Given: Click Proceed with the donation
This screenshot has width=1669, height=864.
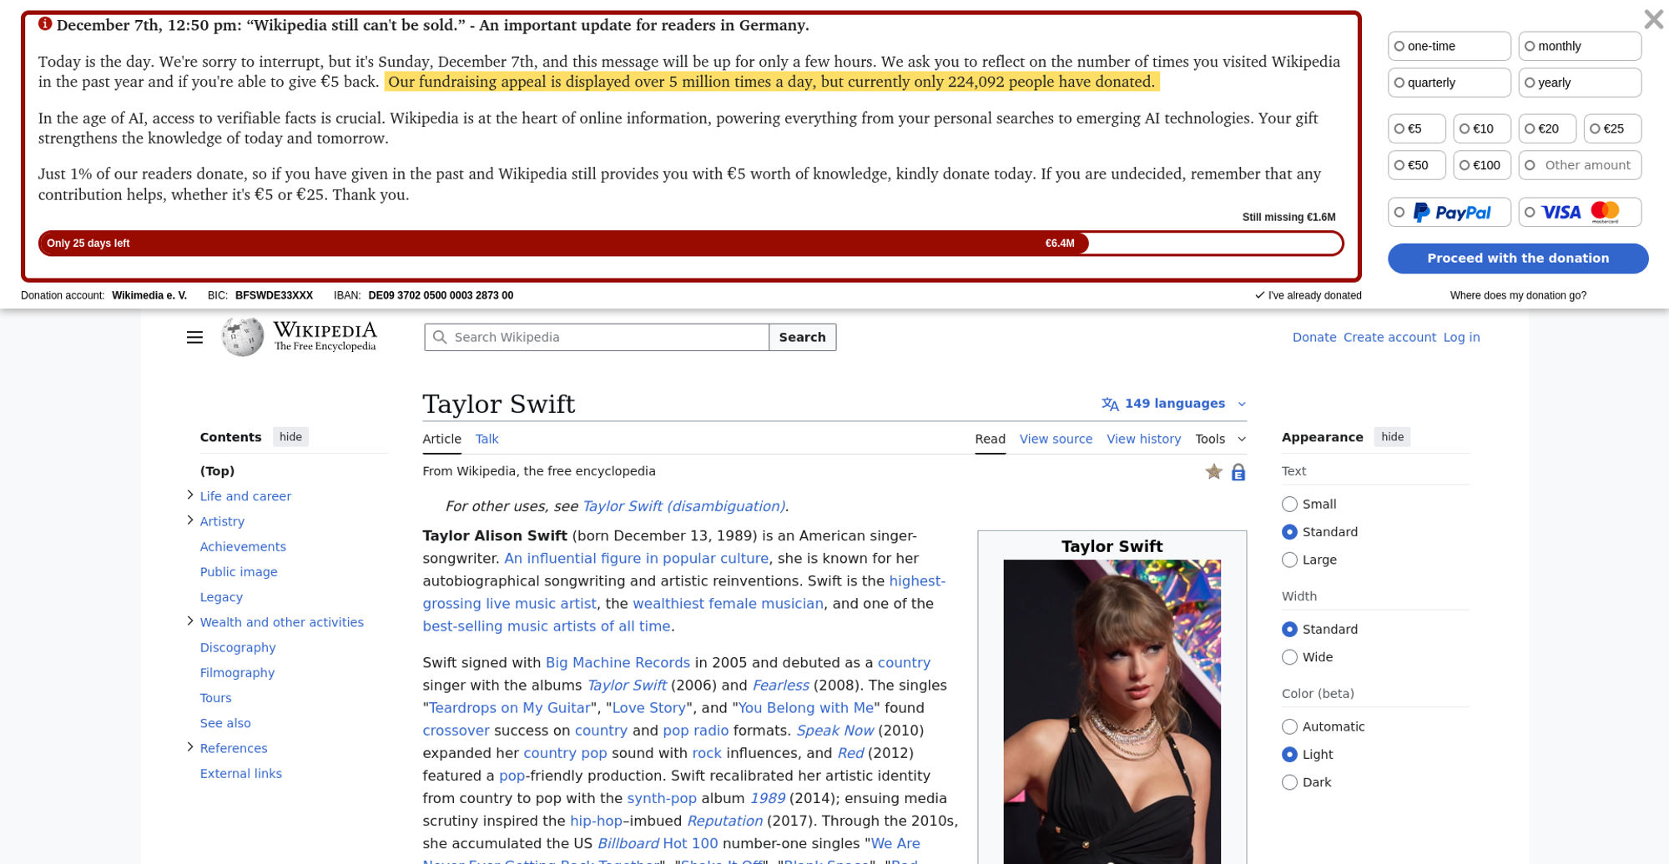Looking at the screenshot, I should (x=1518, y=259).
